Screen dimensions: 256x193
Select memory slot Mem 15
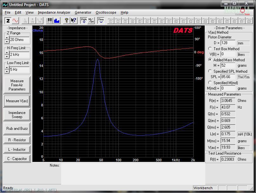tap(212, 21)
